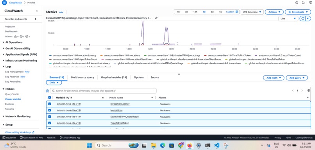Viewport: 315px width, 150px height.
Task: Uncheck the EstimatedTPMQuotaUsage row checkbox
Action: (x=50, y=116)
